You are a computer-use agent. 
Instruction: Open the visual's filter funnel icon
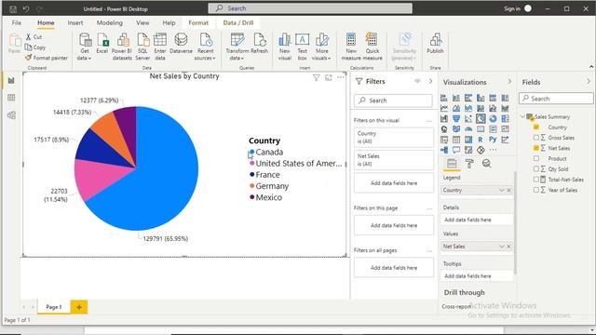coord(316,78)
